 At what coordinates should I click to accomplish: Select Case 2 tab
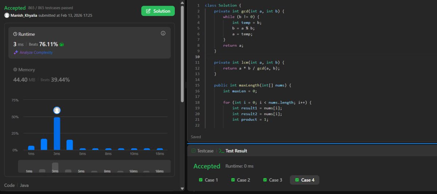point(240,180)
